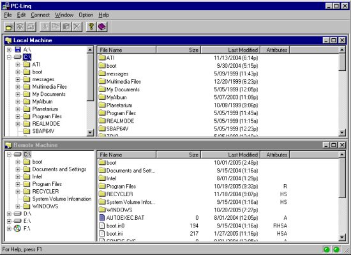
Task: Expand My Documents node in Local tree
Action: tap(18, 94)
